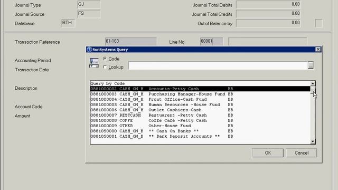Close the SunSystems Query dialog

point(318,49)
